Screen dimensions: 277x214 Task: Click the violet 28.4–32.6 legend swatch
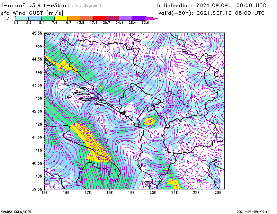point(138,18)
